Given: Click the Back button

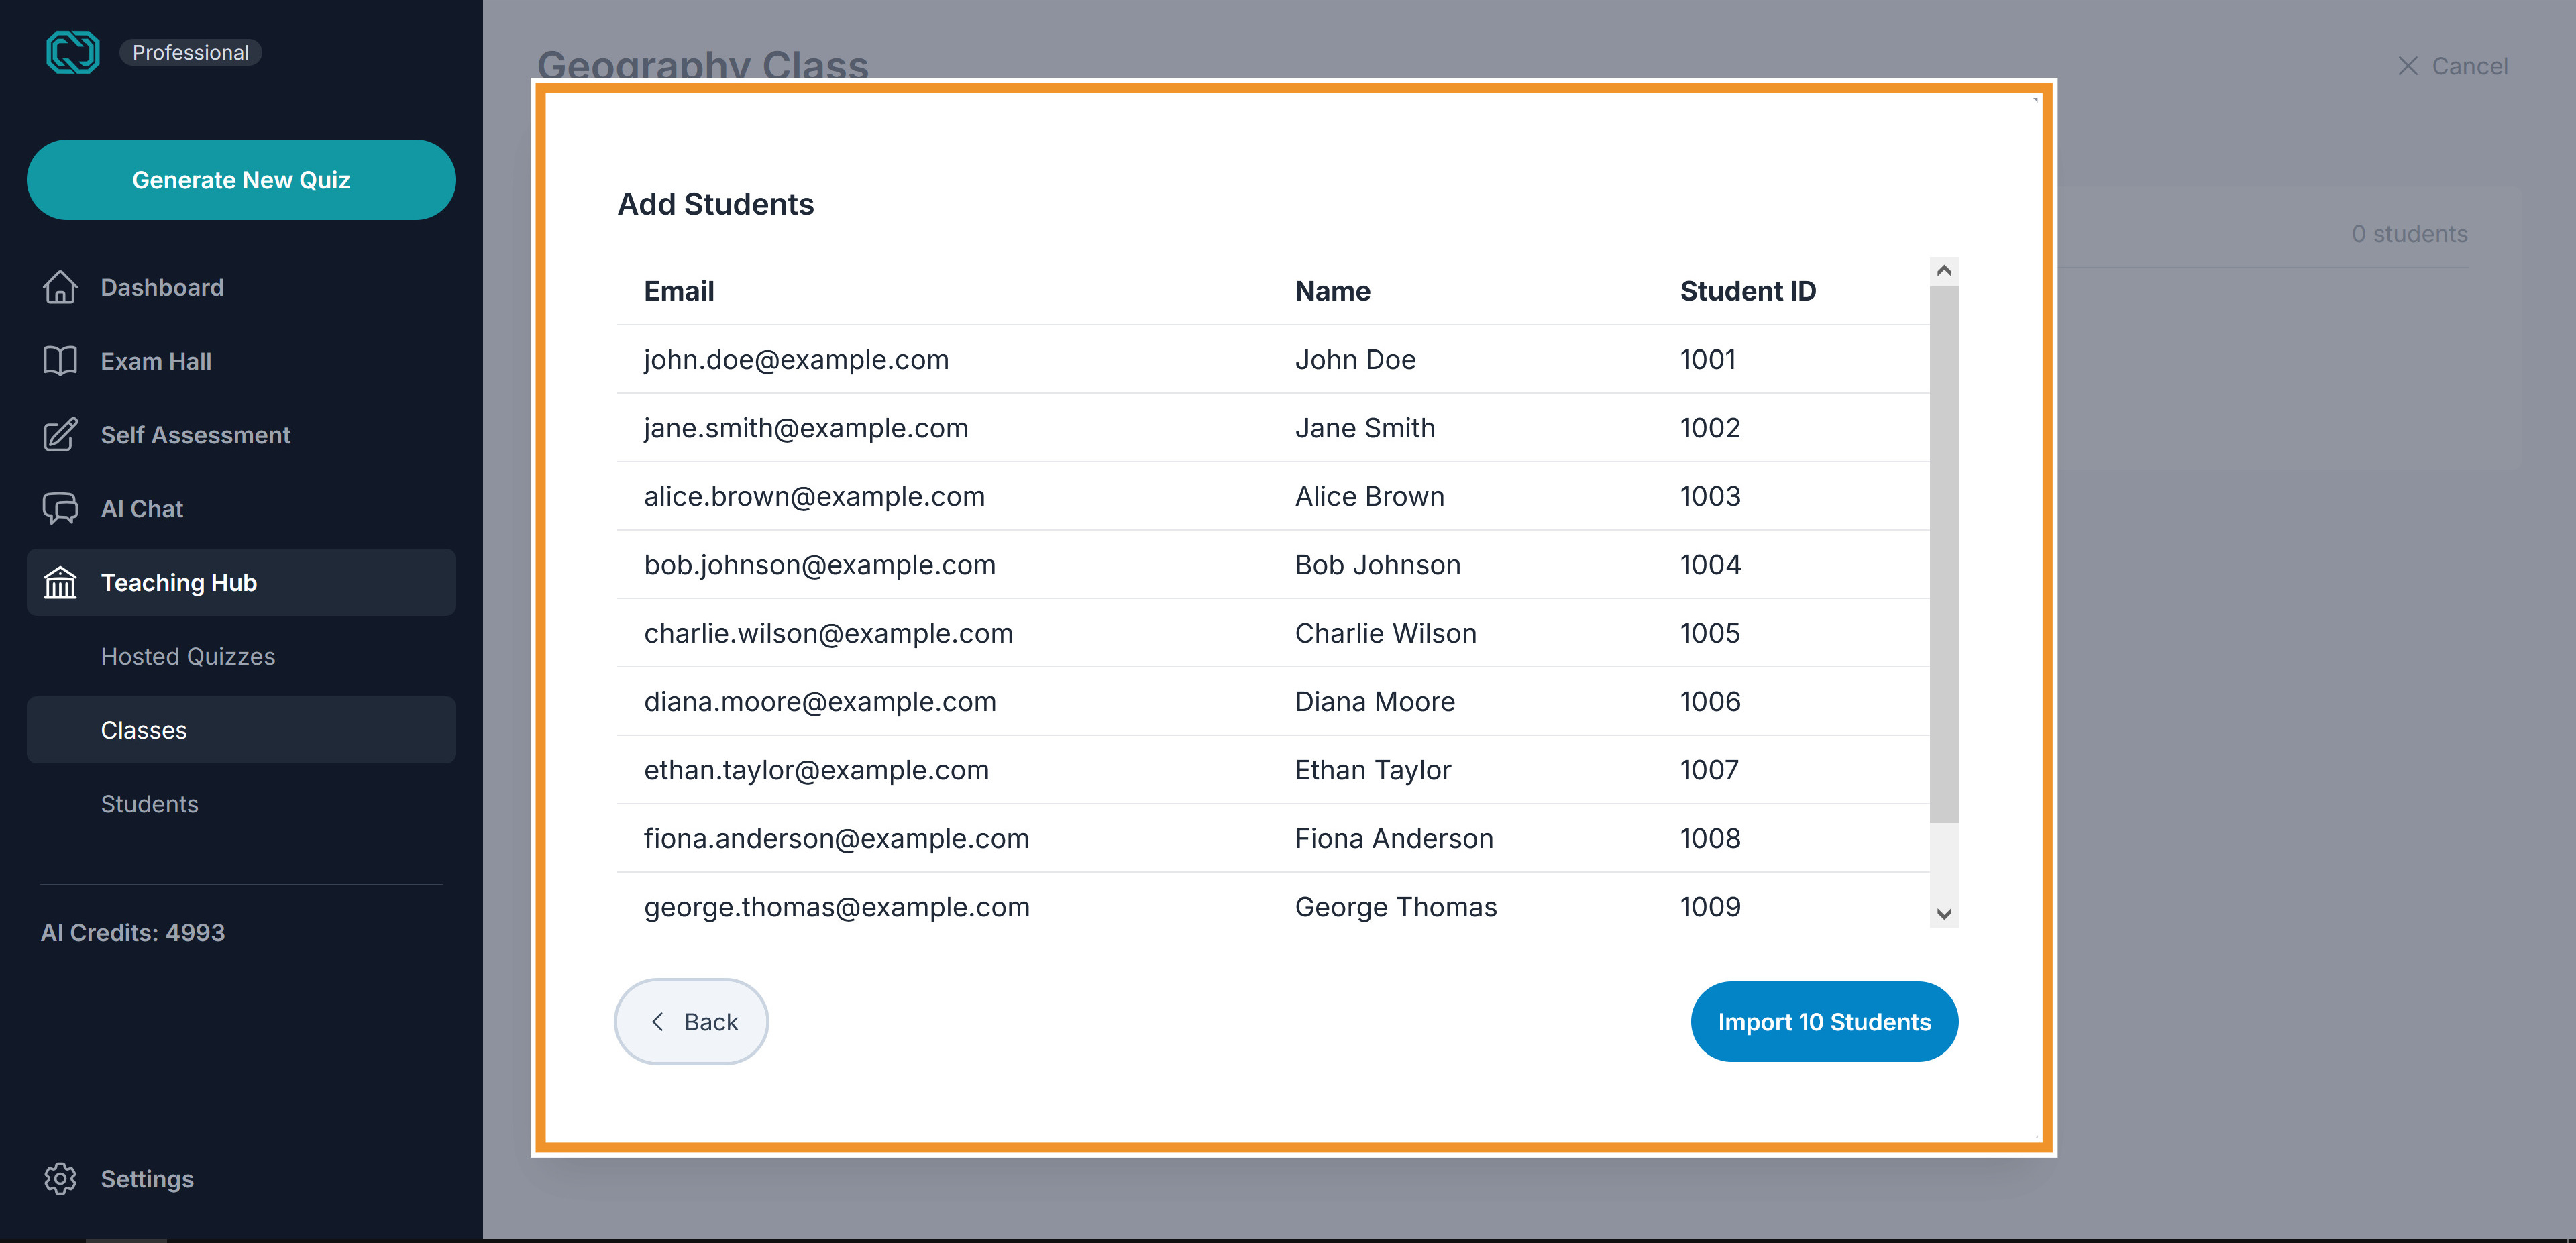Looking at the screenshot, I should click(691, 1022).
